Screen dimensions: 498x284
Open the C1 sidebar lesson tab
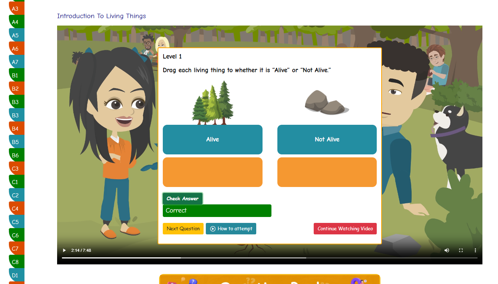[x=15, y=182]
